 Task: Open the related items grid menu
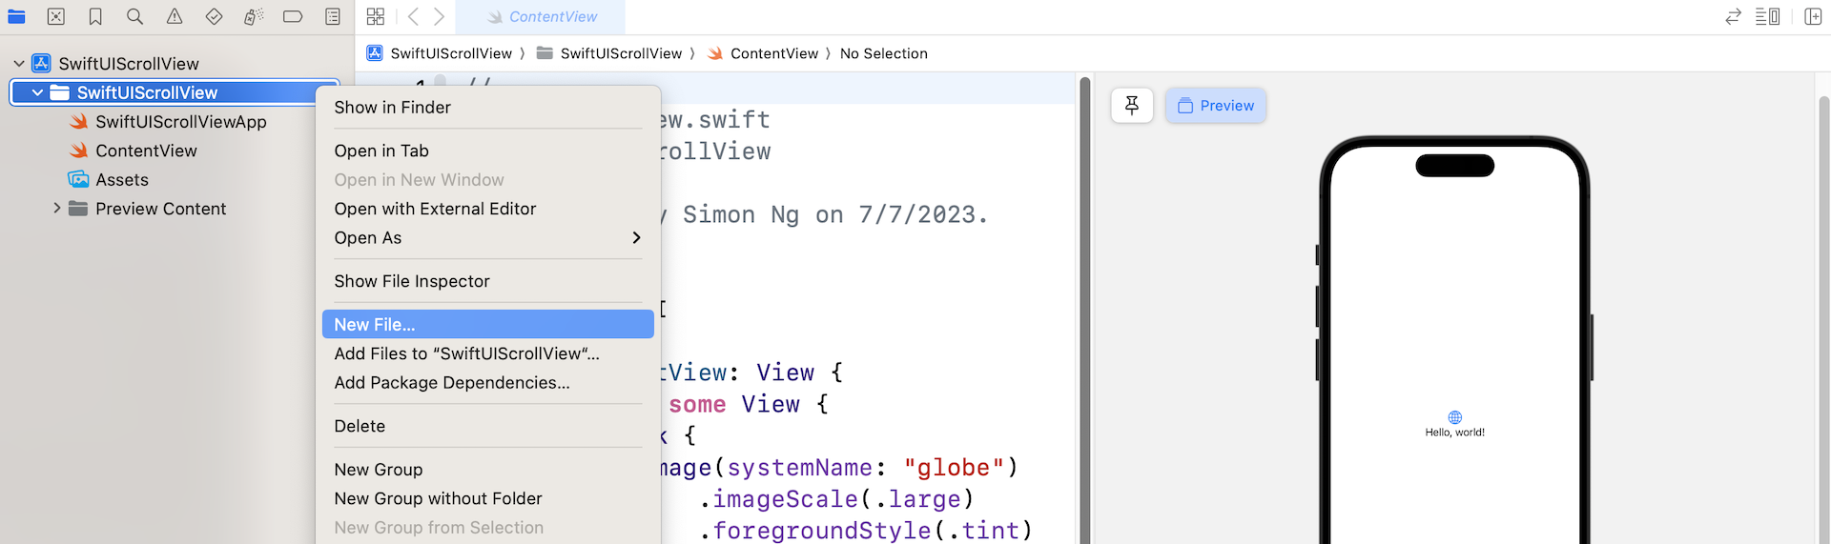click(376, 16)
